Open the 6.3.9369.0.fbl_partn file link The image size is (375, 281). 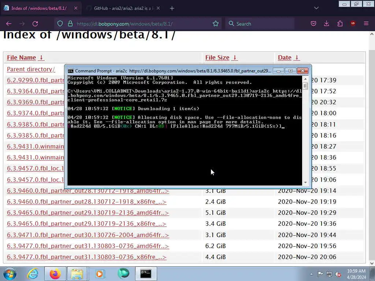tap(36, 102)
